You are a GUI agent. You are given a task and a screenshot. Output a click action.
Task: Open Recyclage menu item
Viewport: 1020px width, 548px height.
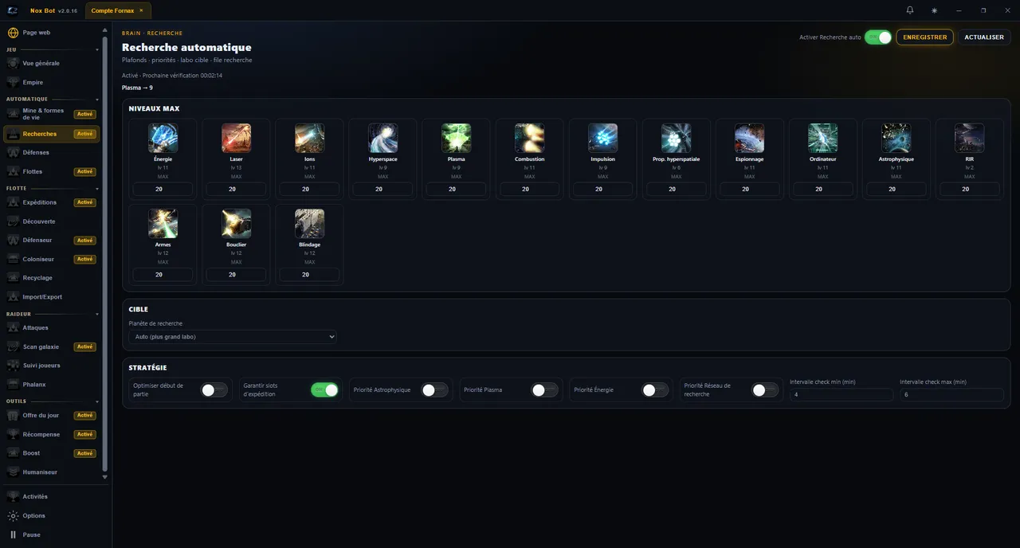point(52,278)
